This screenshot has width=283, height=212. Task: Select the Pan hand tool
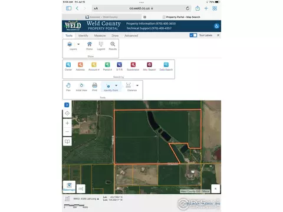[x=68, y=87]
